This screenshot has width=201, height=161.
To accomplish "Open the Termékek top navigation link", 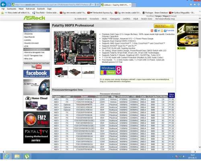I will 94,19.
